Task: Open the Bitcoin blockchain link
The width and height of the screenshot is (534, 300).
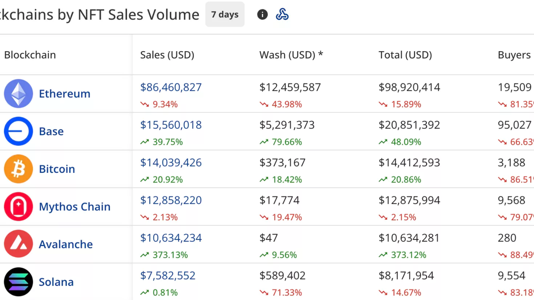Action: 57,169
